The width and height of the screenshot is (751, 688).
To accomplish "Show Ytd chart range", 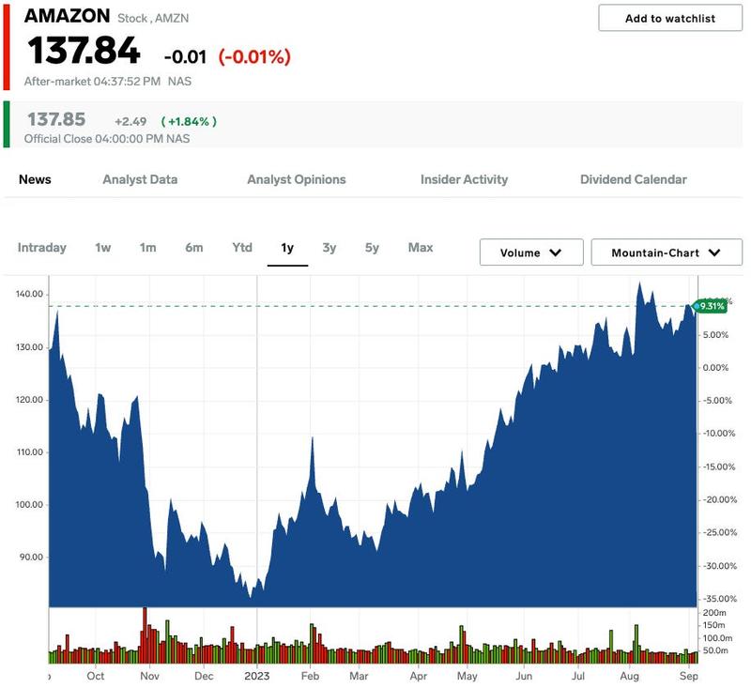I will pyautogui.click(x=242, y=248).
